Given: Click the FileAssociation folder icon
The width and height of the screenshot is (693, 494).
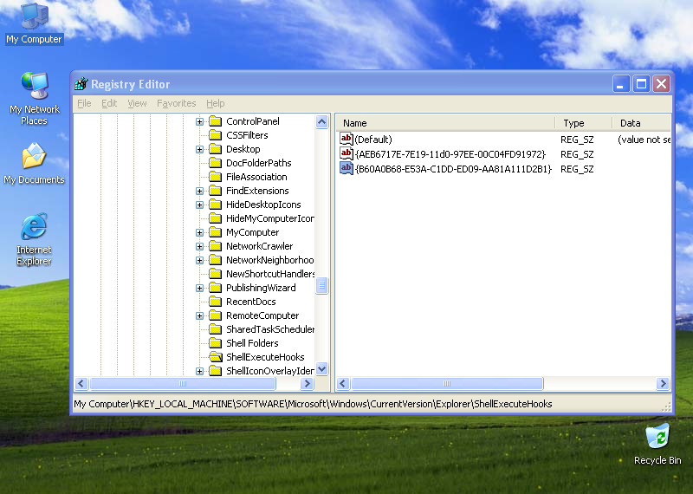Looking at the screenshot, I should [215, 177].
